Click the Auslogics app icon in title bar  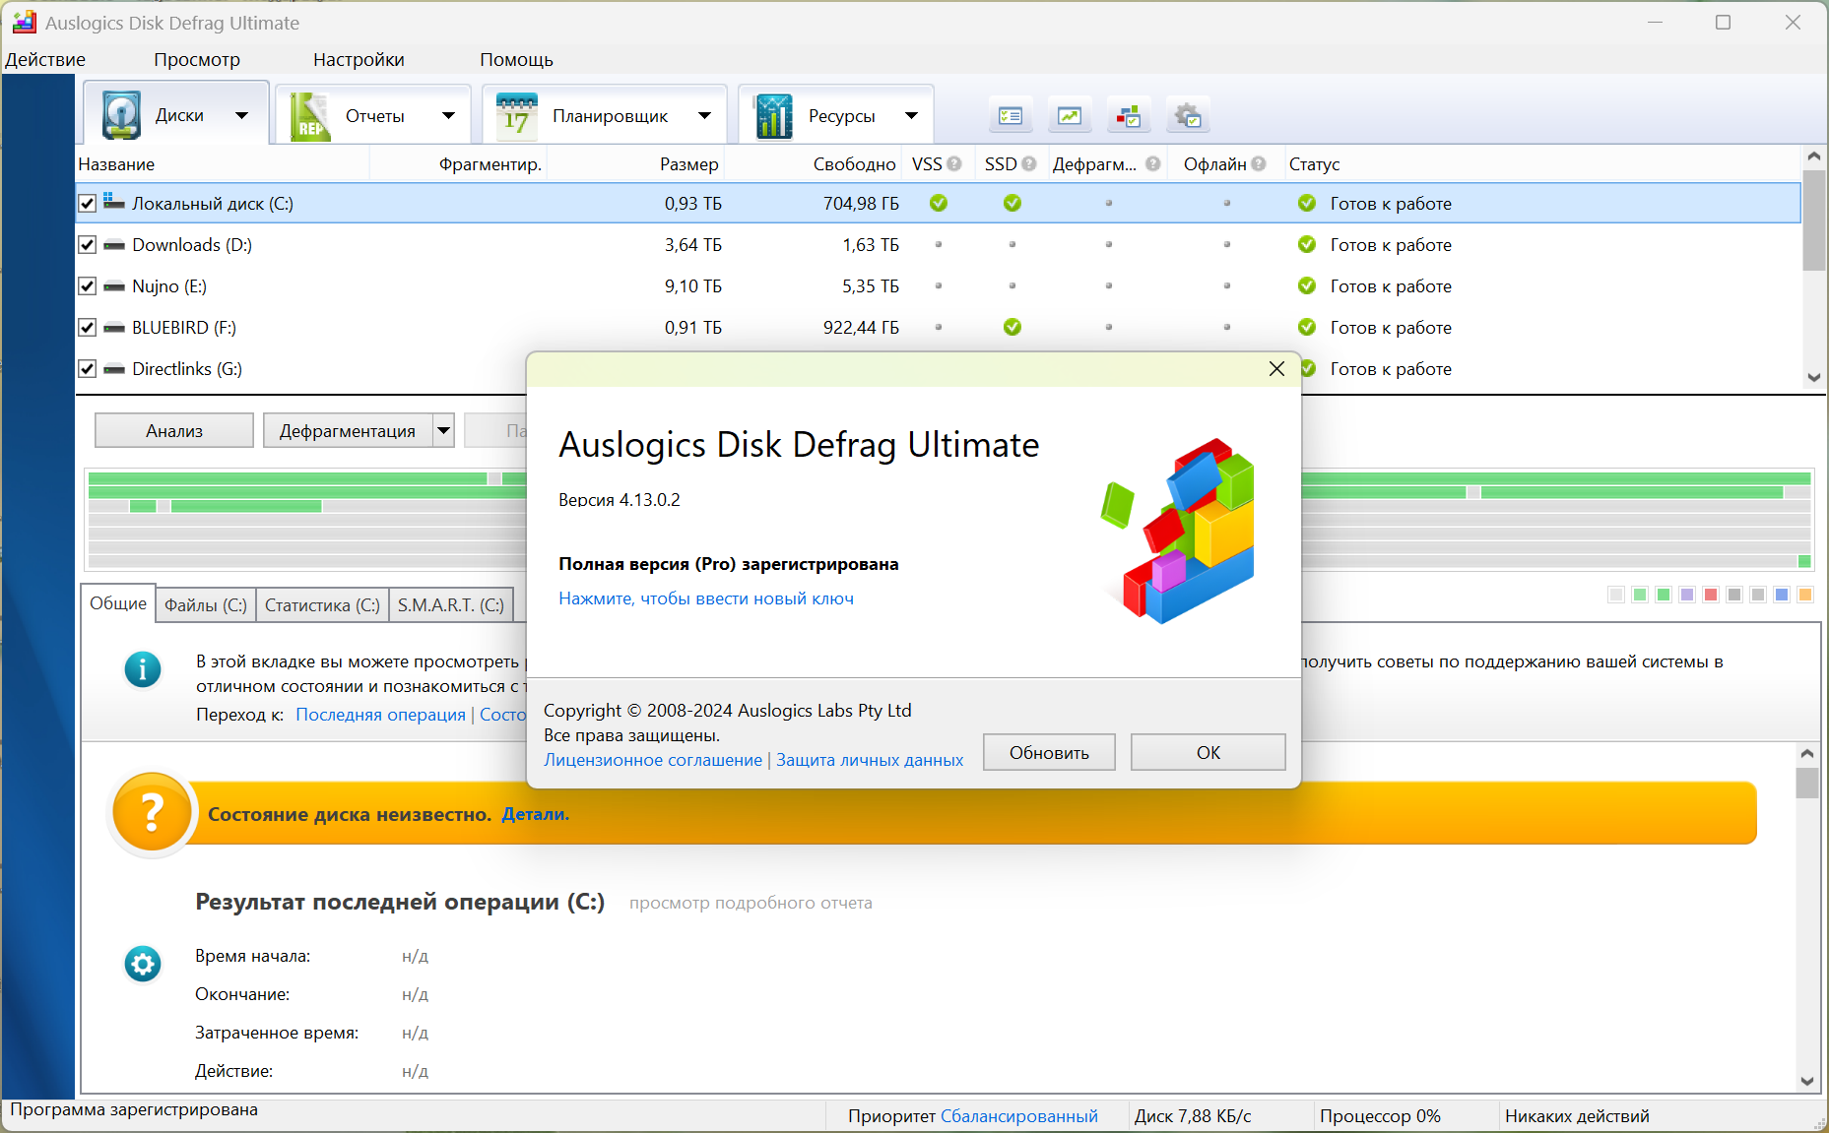tap(24, 22)
